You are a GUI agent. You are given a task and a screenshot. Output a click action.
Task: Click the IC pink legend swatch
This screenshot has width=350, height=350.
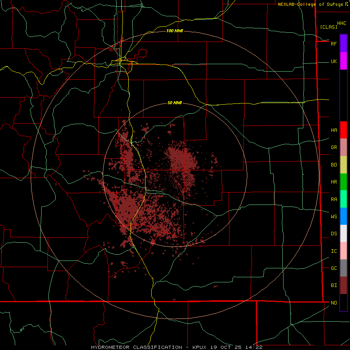pos(343,251)
